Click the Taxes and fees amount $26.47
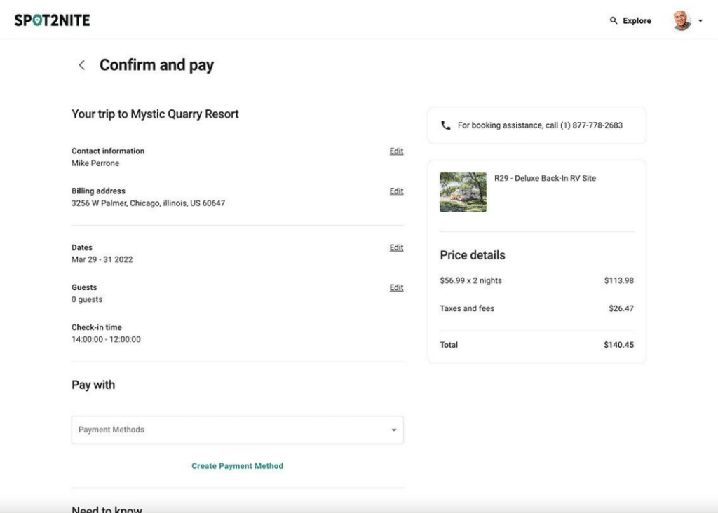Image resolution: width=718 pixels, height=513 pixels. pyautogui.click(x=621, y=308)
